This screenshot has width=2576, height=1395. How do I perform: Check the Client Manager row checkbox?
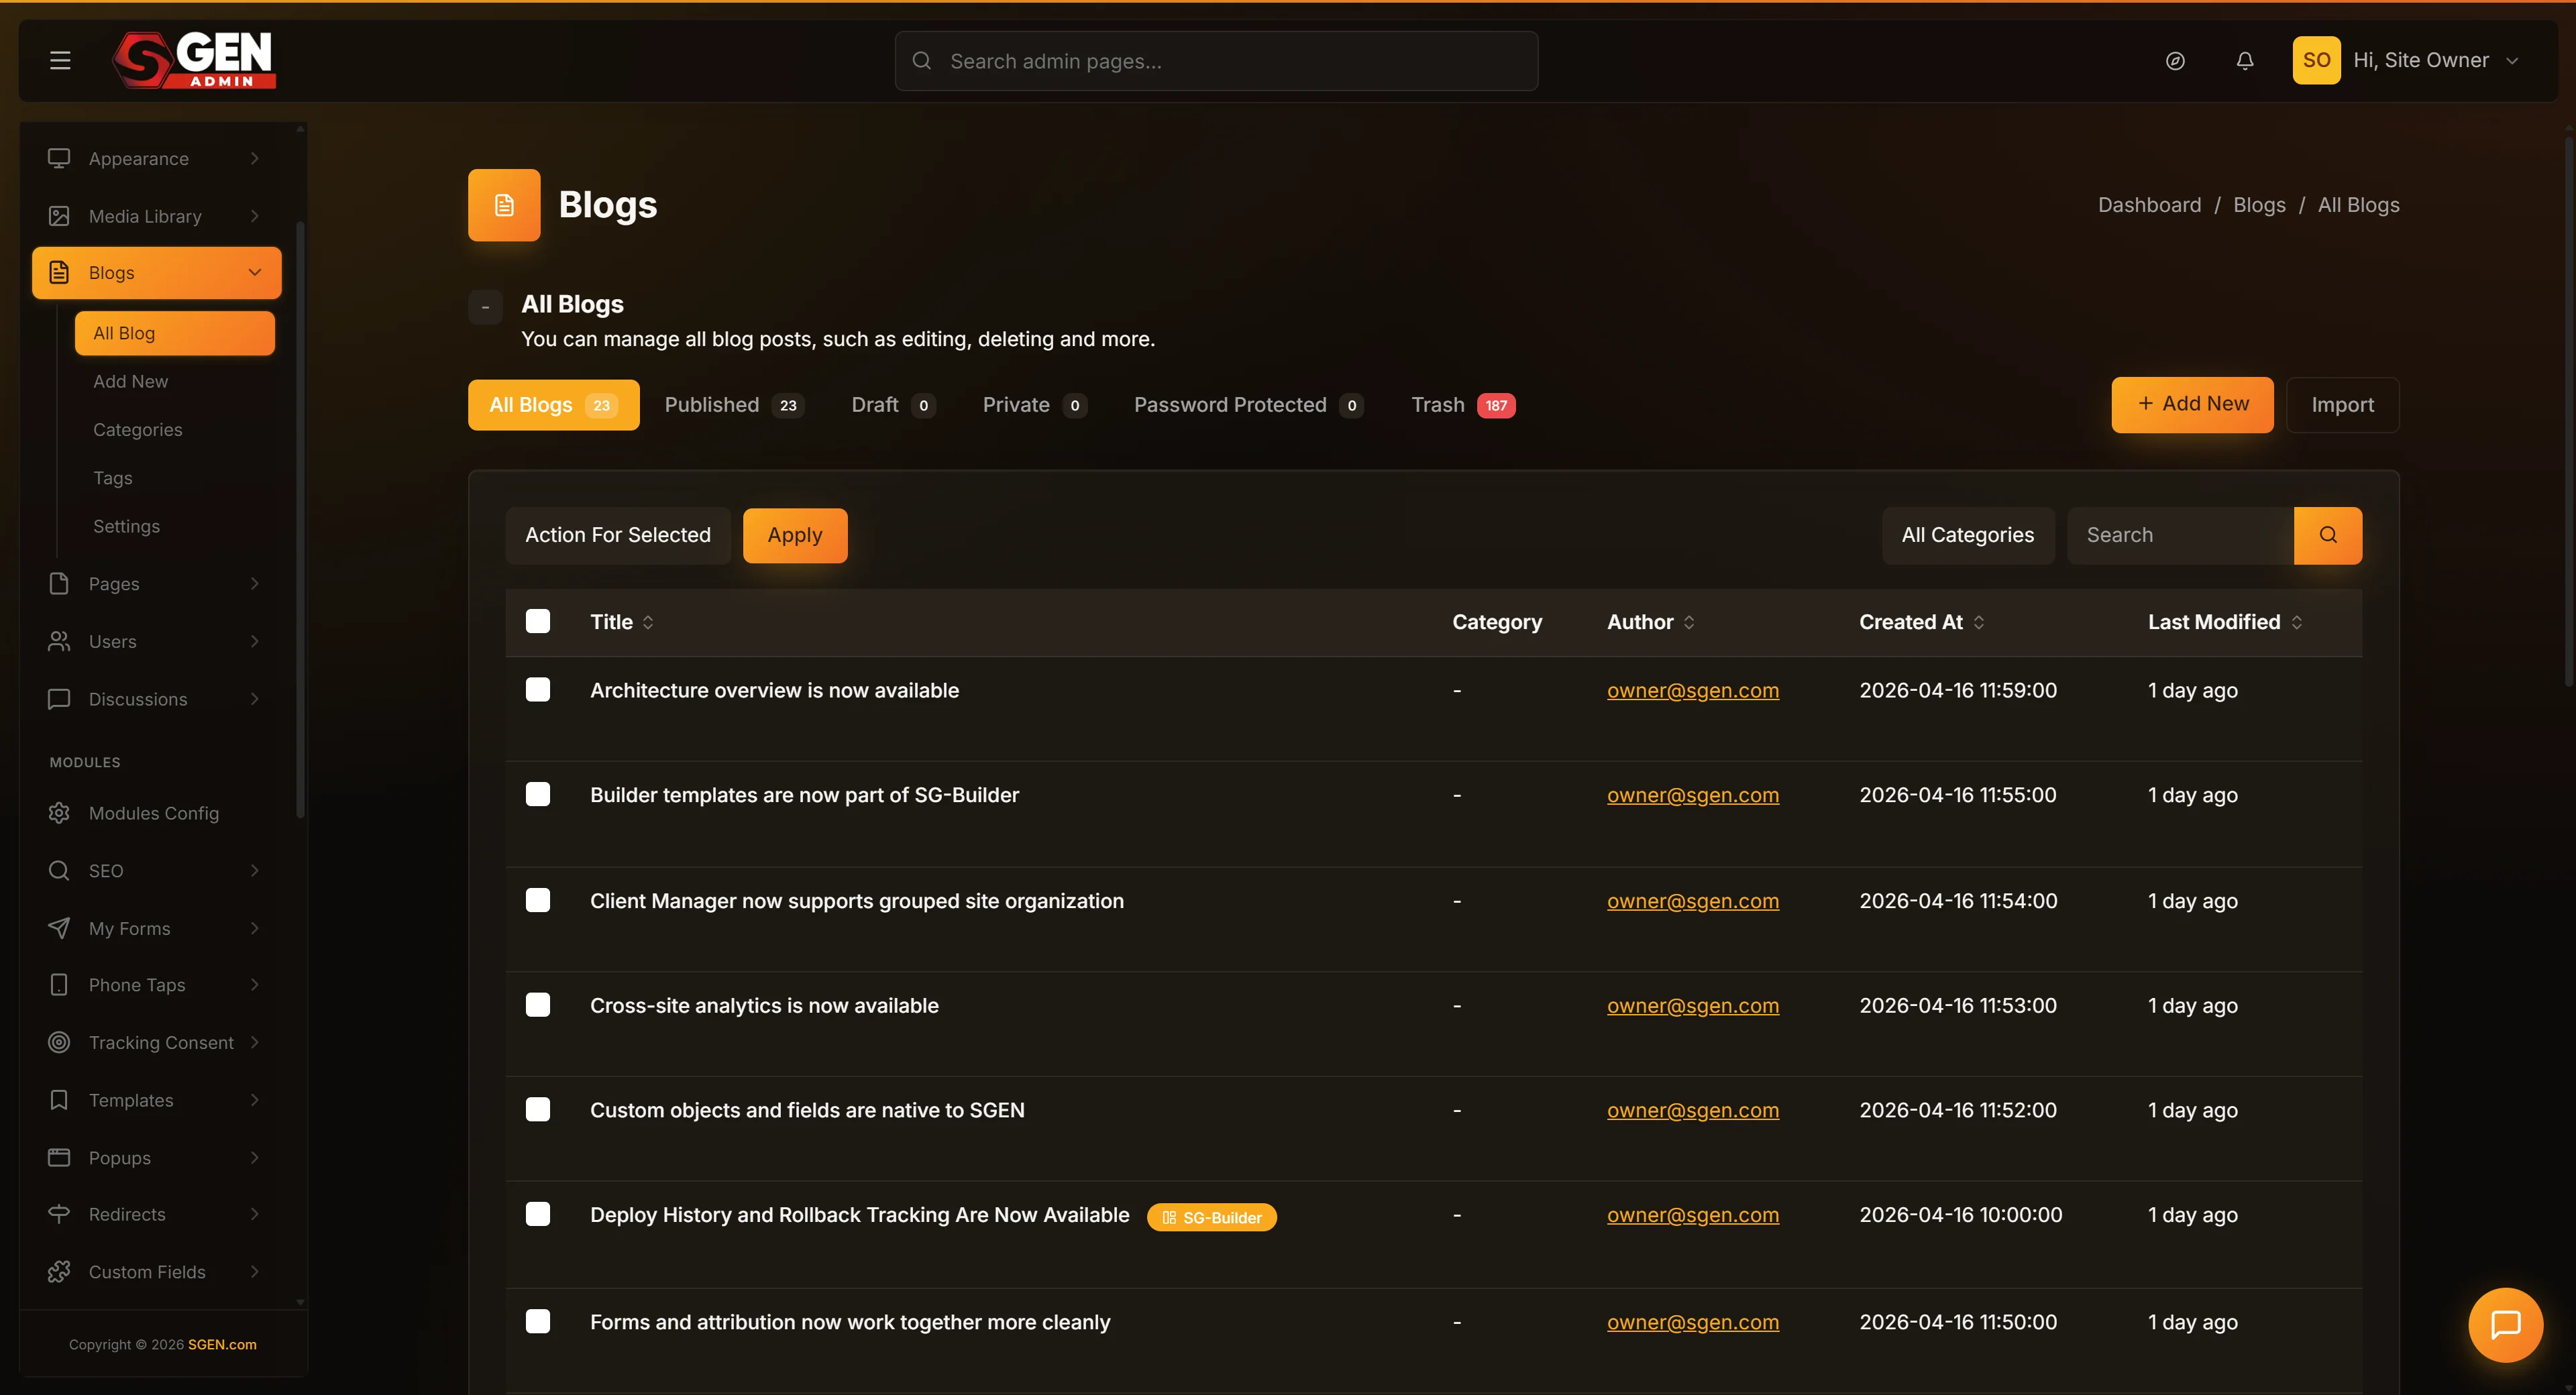[538, 900]
